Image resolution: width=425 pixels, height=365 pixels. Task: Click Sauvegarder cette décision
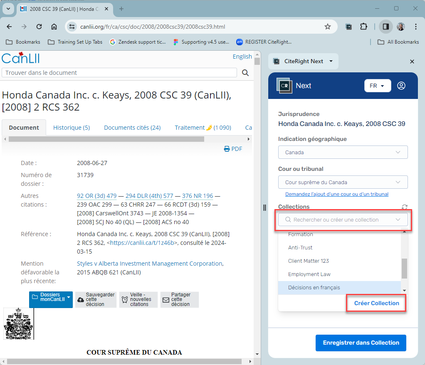[x=96, y=299]
